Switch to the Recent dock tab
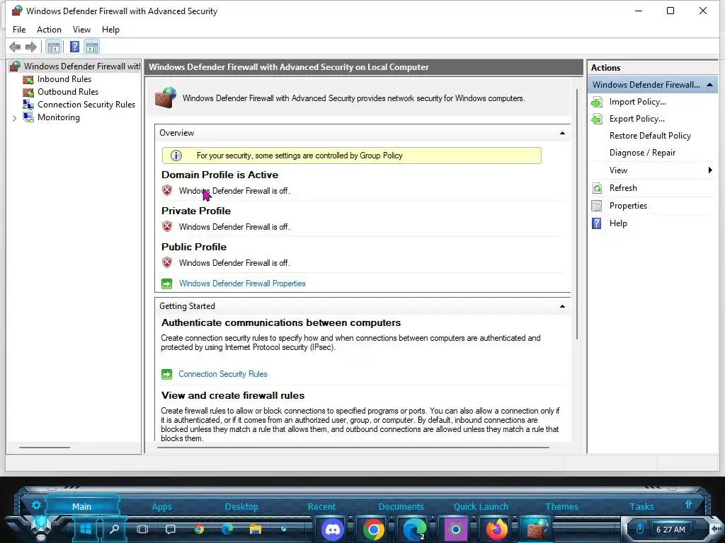 [x=322, y=506]
